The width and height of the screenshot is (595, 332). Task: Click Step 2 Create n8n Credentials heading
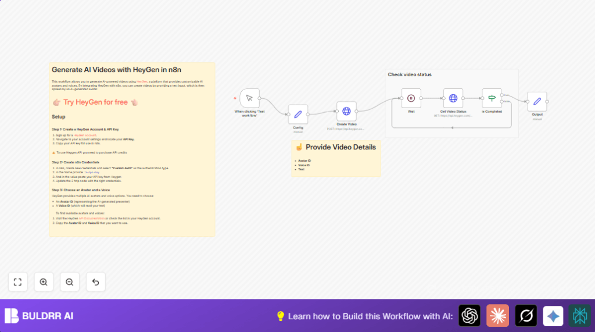click(76, 162)
